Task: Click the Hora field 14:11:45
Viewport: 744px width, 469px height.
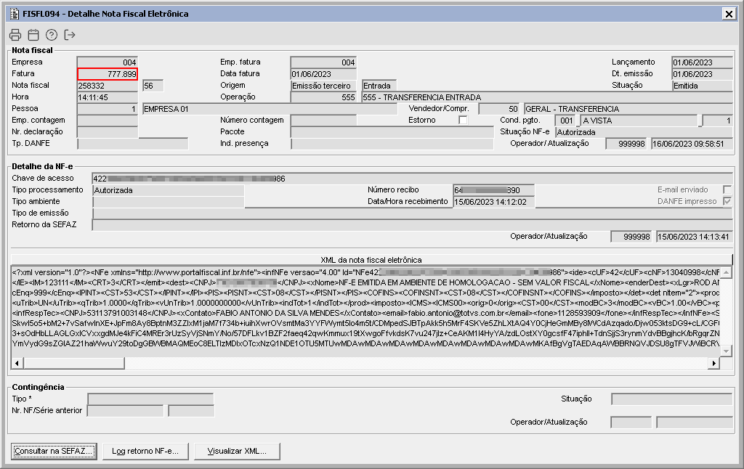Action: [108, 97]
